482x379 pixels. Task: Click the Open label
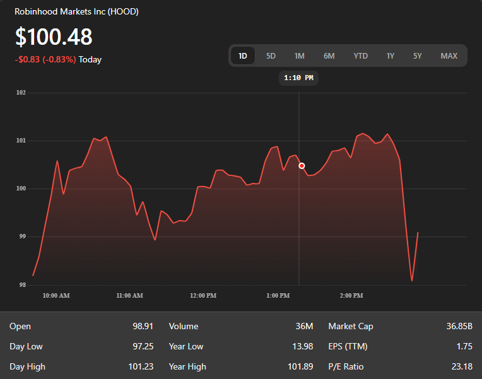[20, 327]
